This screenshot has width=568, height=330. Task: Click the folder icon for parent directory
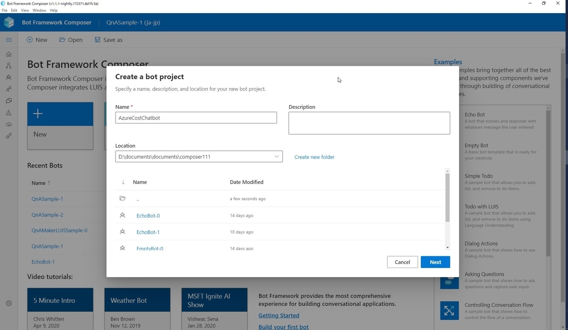coord(123,199)
